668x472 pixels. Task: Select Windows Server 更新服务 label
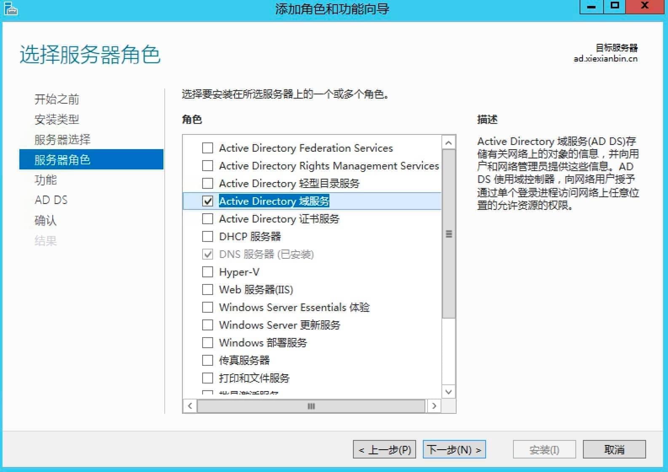(280, 325)
